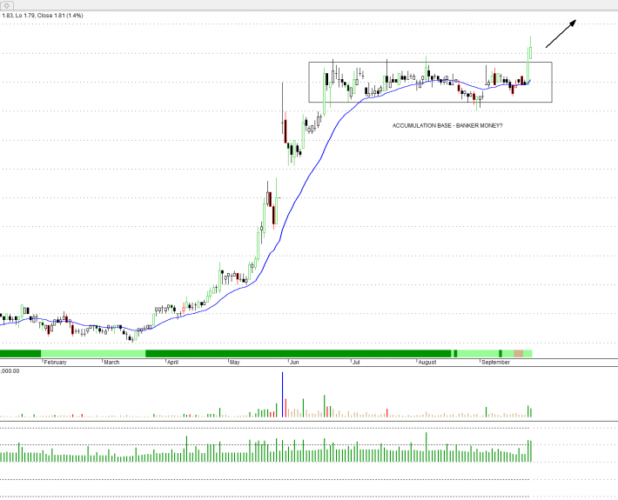This screenshot has width=618, height=500.
Task: Click the crosshair icon tab at top-left
Action: click(x=7, y=4)
